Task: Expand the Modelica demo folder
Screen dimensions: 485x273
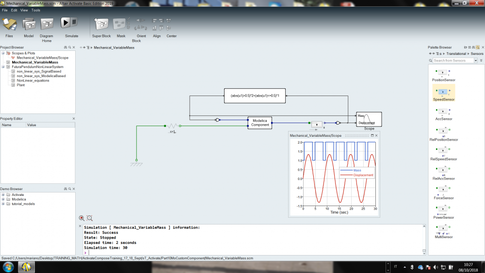Action: 3,199
